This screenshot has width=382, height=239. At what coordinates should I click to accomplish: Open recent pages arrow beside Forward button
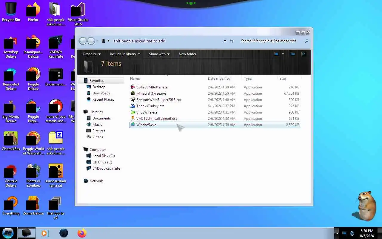[98, 41]
